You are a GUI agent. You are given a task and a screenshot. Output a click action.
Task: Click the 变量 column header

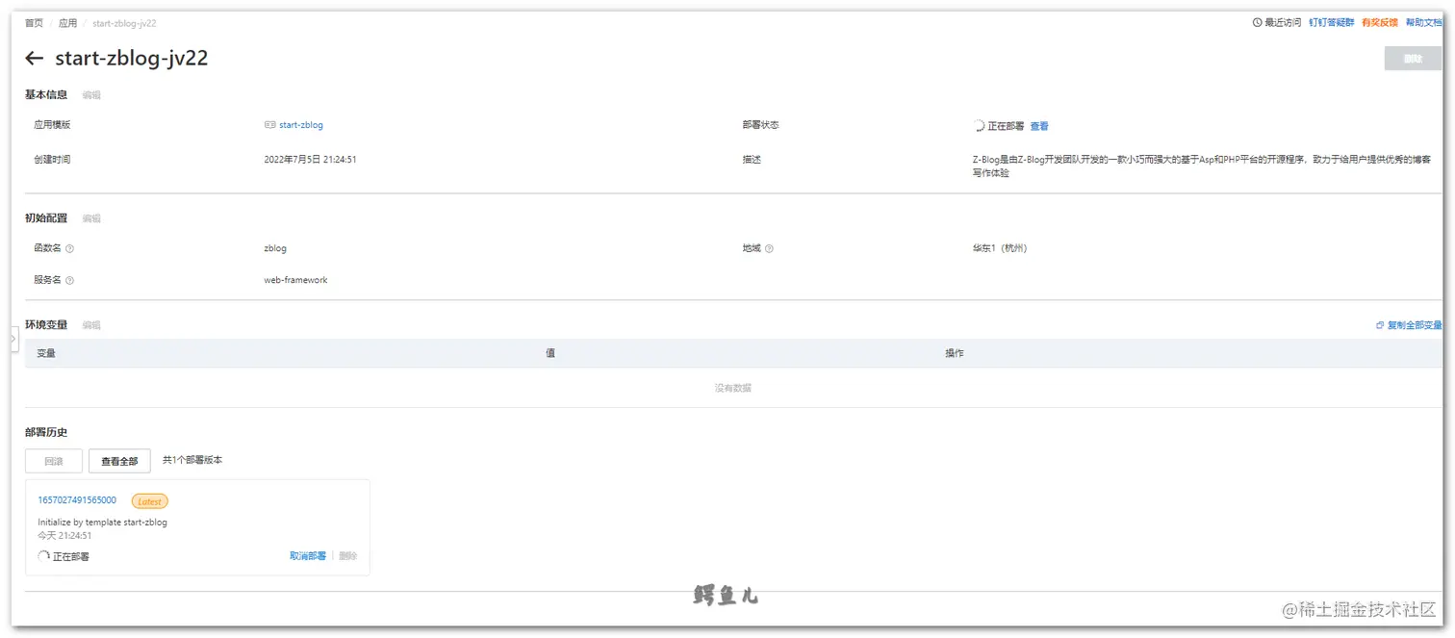point(46,353)
